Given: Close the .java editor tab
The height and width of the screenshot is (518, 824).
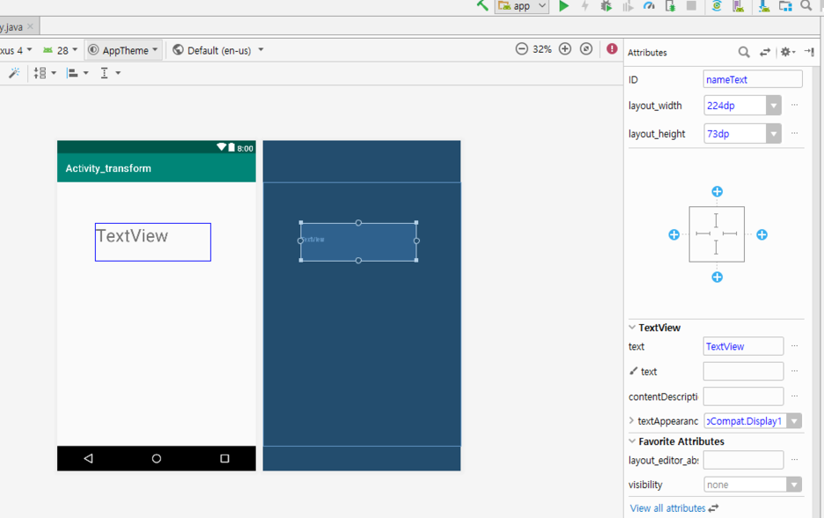Looking at the screenshot, I should click(x=30, y=26).
